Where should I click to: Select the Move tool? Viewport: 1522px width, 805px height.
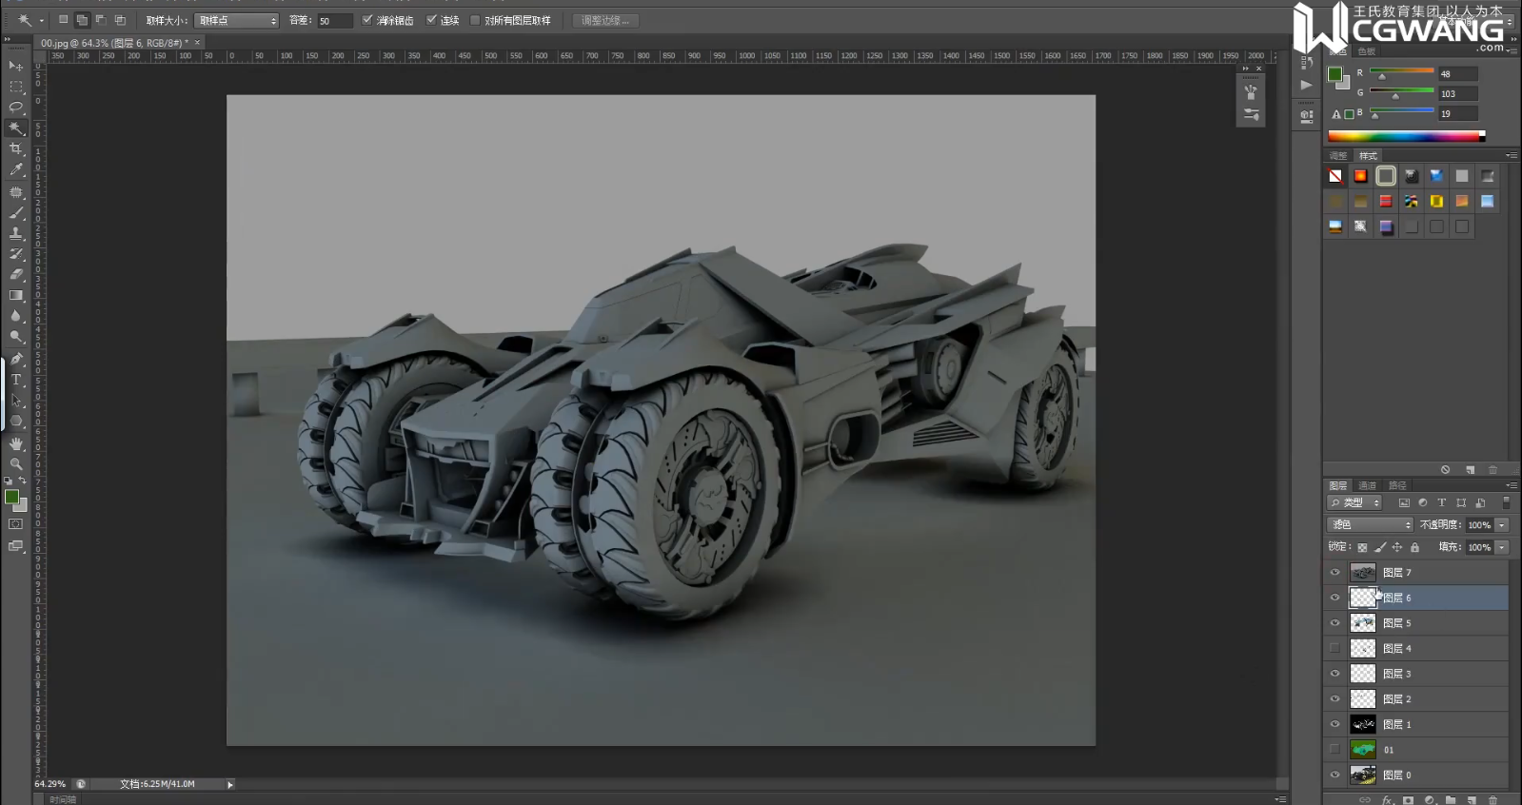(x=16, y=66)
